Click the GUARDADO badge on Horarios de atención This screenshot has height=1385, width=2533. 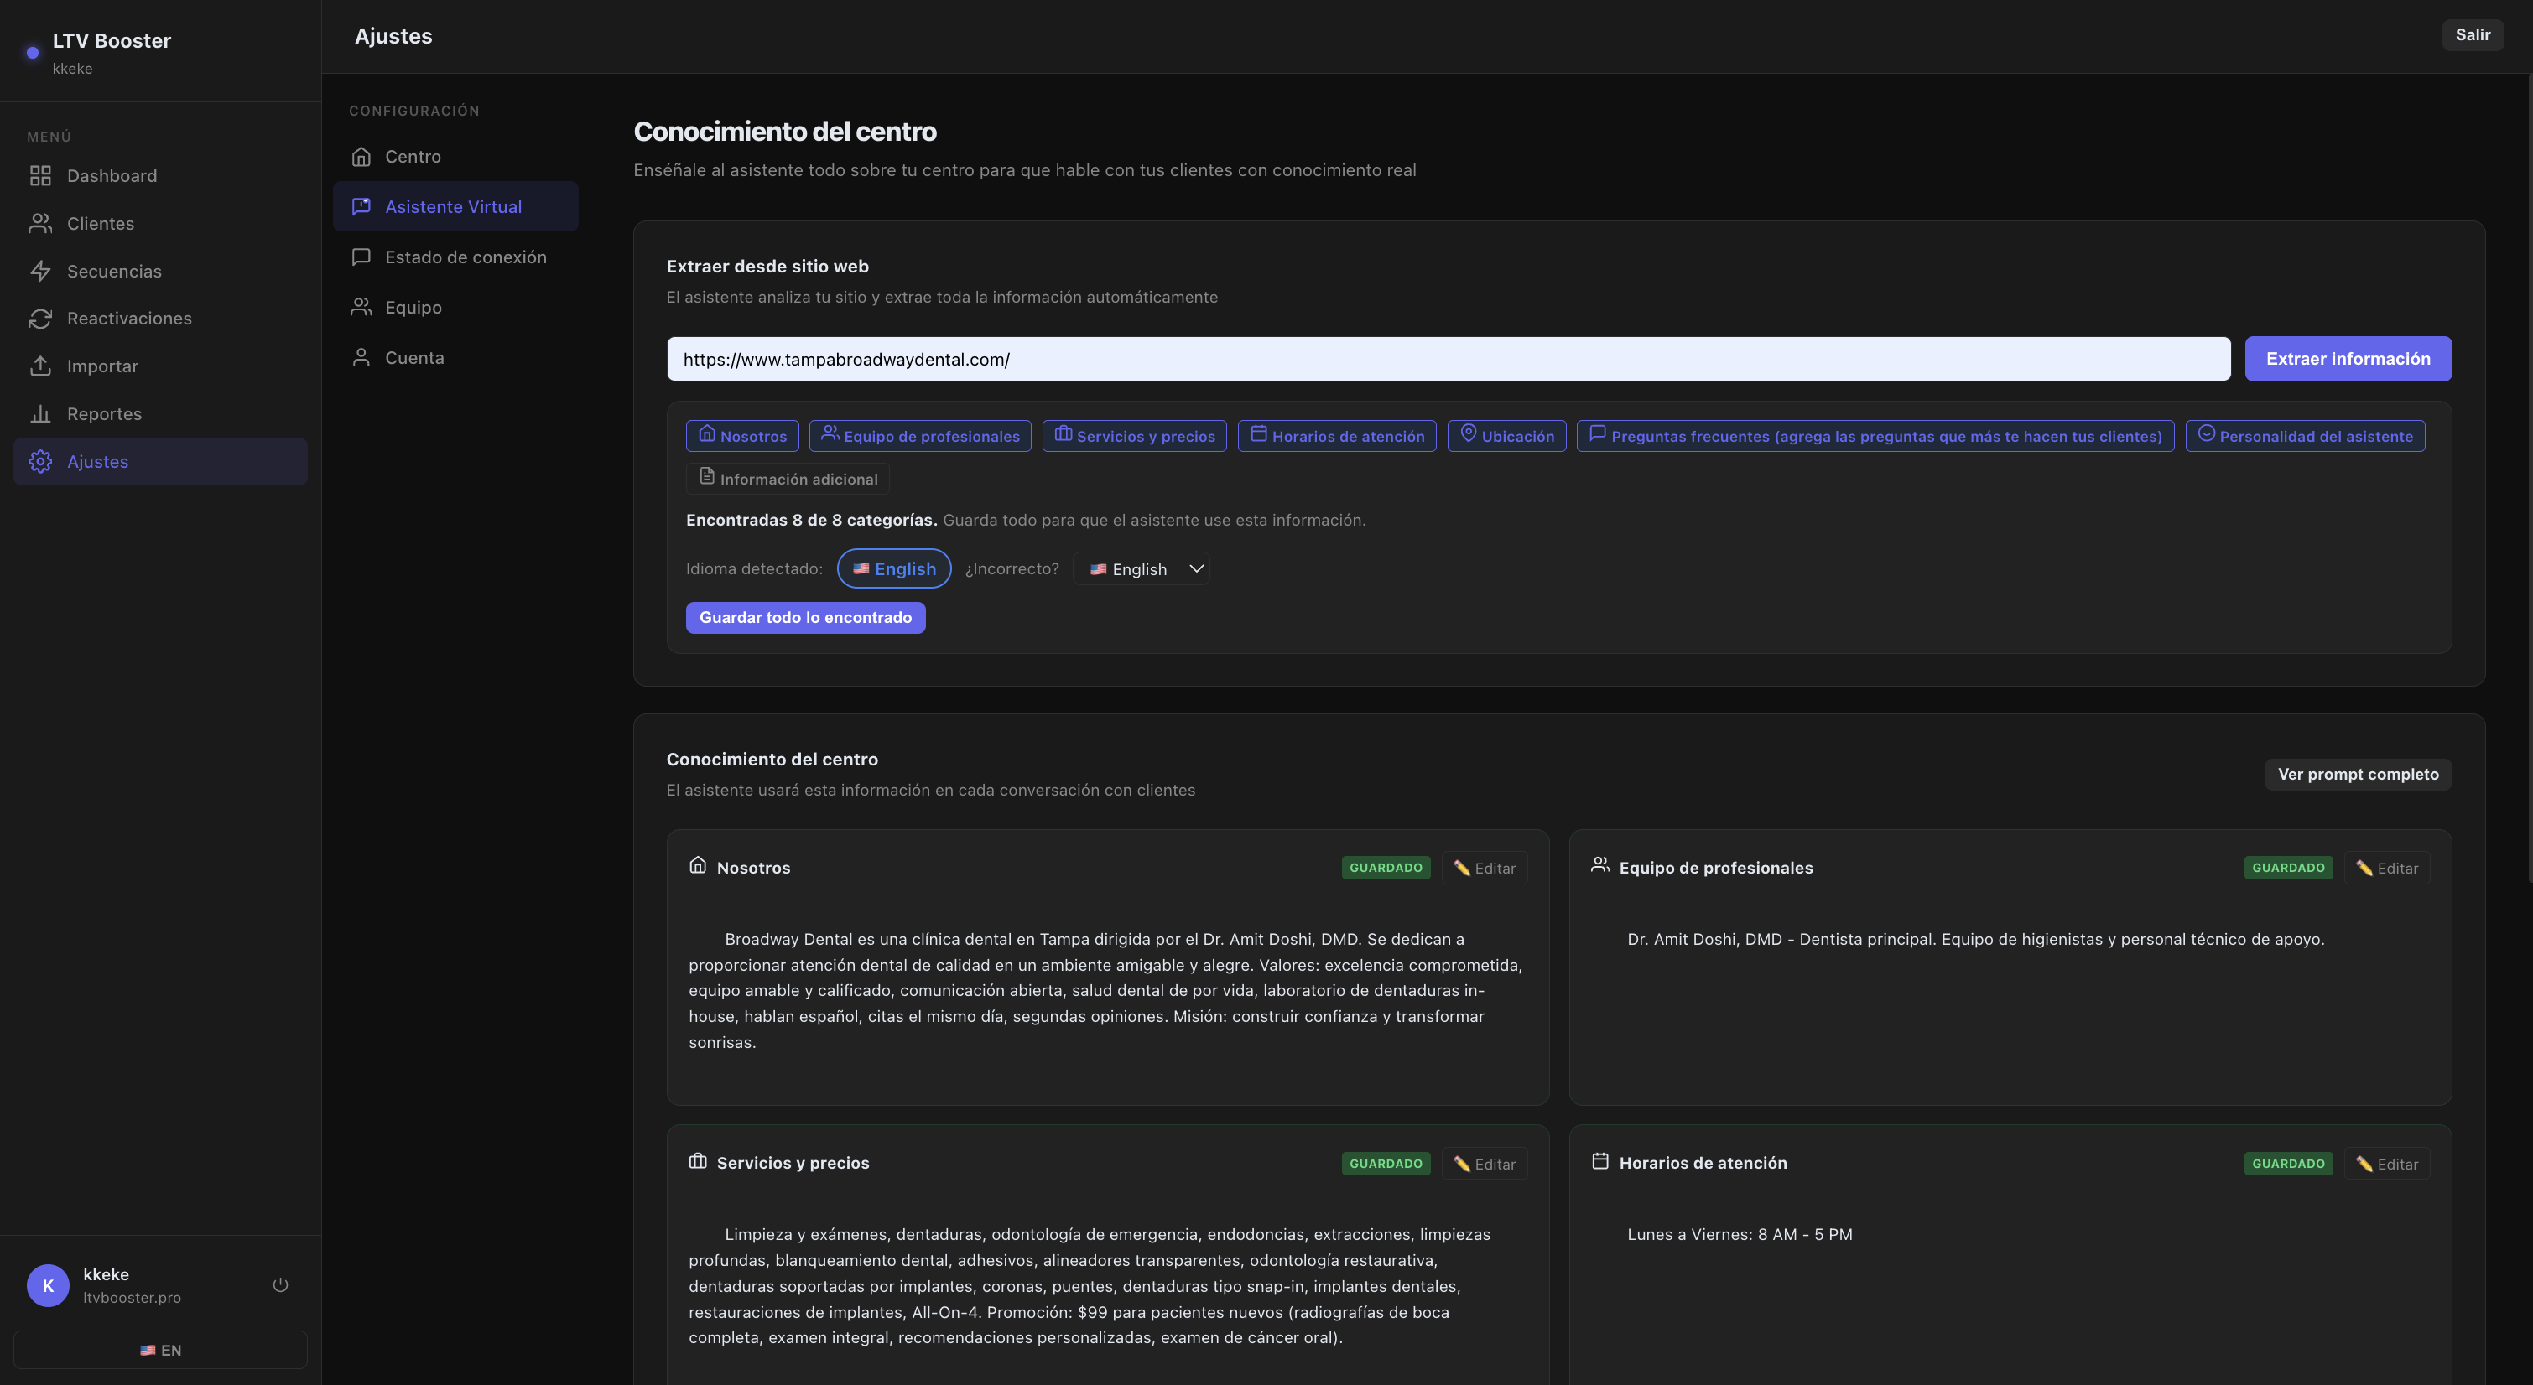click(2288, 1164)
